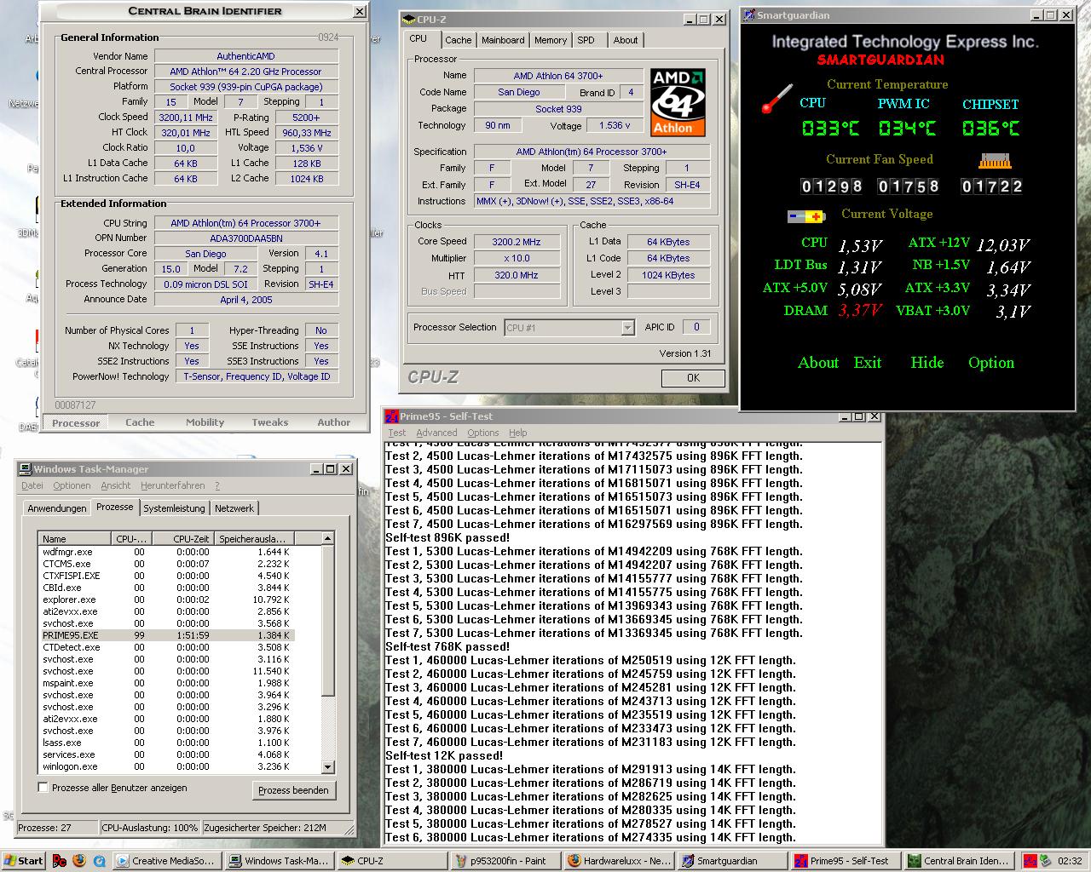The width and height of the screenshot is (1091, 872).
Task: Open the ? help menu in Task Manager
Action: 217,485
